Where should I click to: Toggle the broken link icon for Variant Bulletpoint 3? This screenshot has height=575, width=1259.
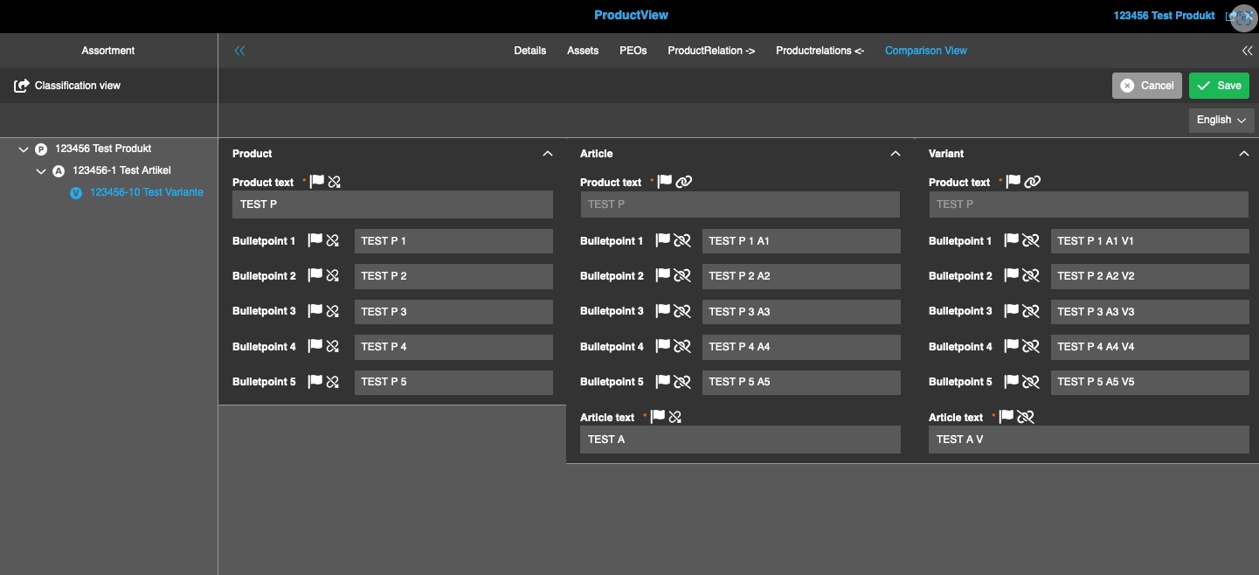pyautogui.click(x=1031, y=311)
